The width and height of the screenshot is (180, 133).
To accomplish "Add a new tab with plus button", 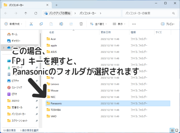I will [56, 5].
